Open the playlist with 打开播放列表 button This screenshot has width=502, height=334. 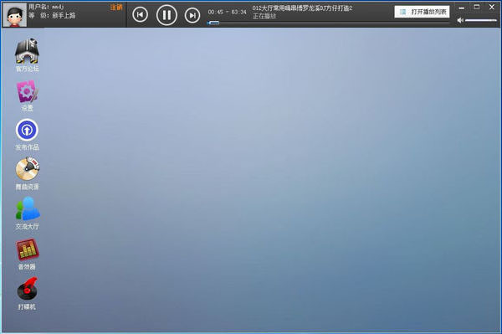(x=422, y=12)
